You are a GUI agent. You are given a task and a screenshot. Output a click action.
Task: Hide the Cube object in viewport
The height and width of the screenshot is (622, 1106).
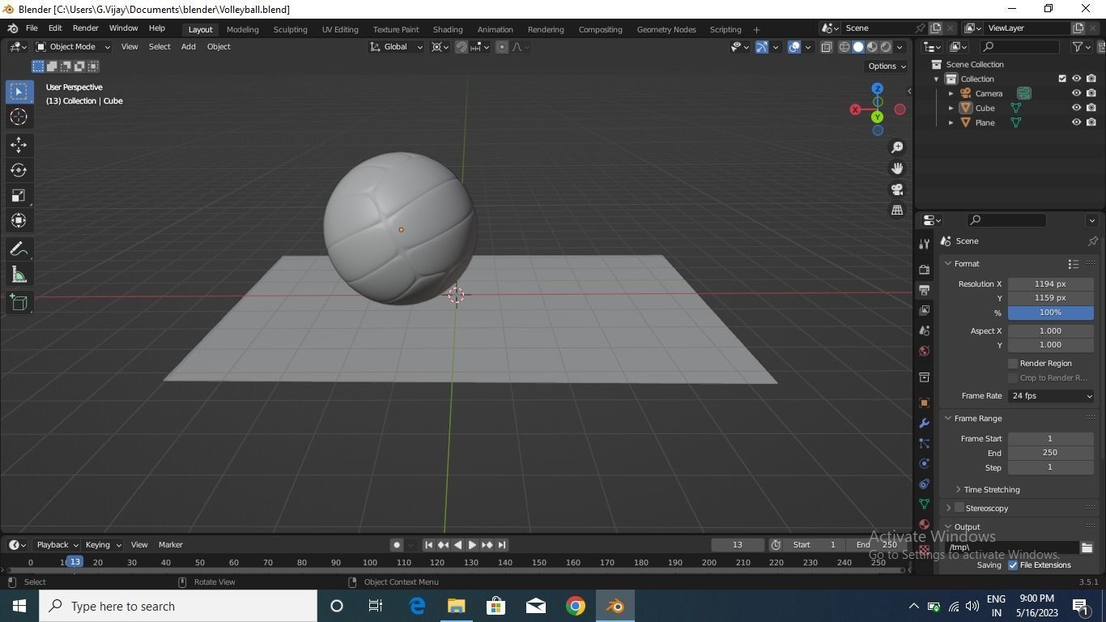[x=1076, y=108]
